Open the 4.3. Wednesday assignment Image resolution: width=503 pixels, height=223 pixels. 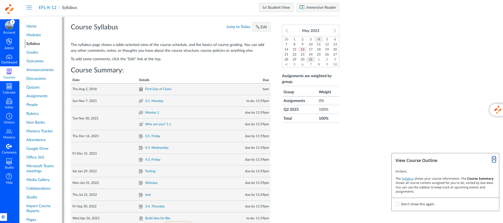(x=157, y=148)
